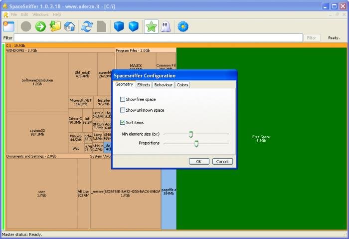Open the Help menu
Viewport: 349px width, 239px height.
[57, 14]
